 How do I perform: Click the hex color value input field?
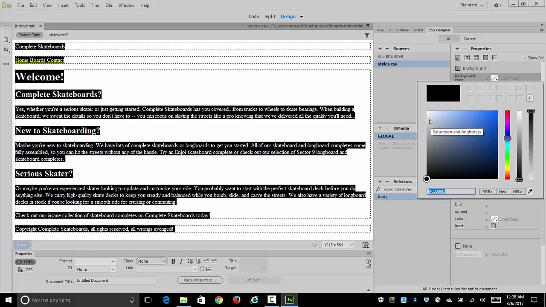451,192
